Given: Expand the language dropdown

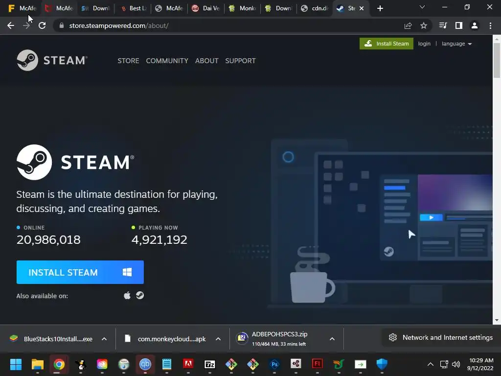Looking at the screenshot, I should coord(456,44).
